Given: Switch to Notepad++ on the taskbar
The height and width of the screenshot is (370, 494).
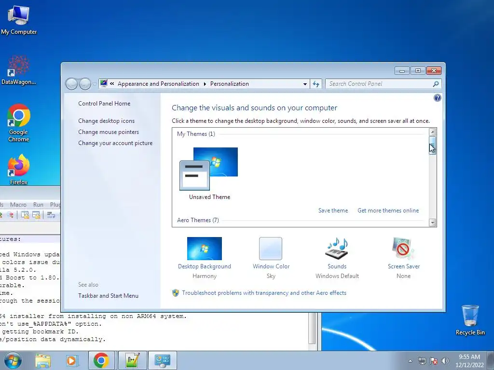Looking at the screenshot, I should pyautogui.click(x=132, y=360).
